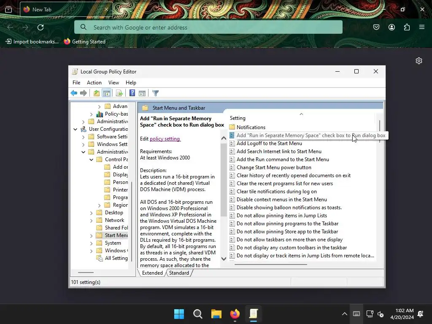This screenshot has height=324, width=432.
Task: Expand Windows Settings tree node
Action: [x=83, y=144]
